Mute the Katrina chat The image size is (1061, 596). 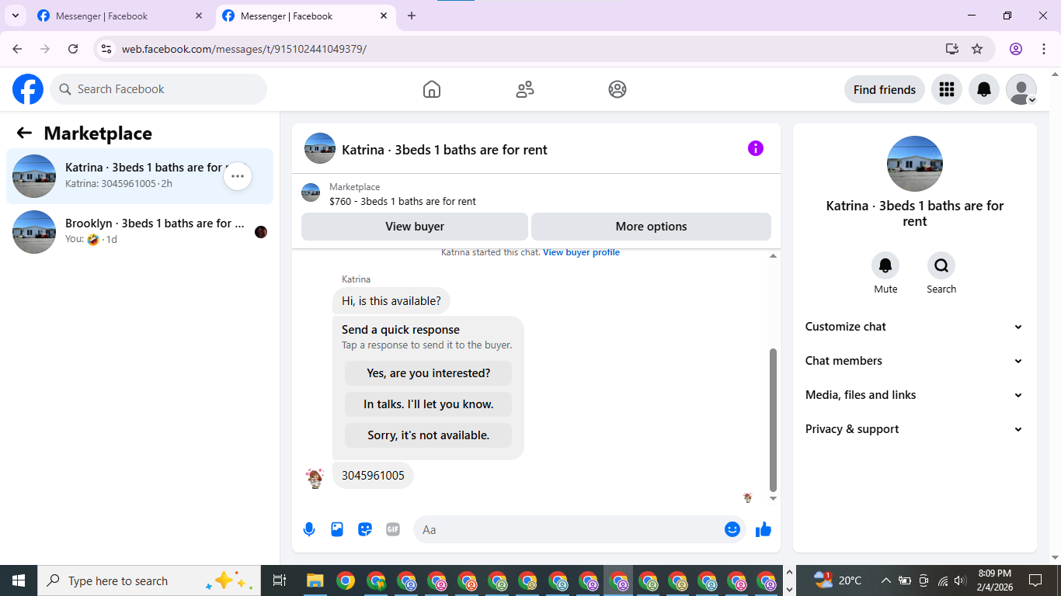pyautogui.click(x=885, y=266)
